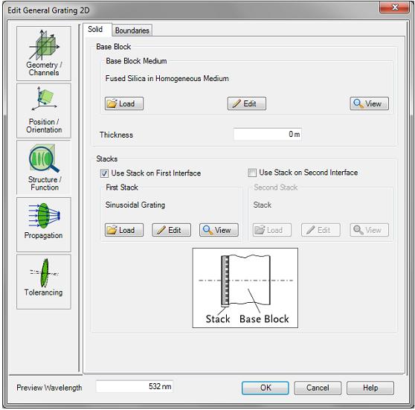Select the Solid tab
The height and width of the screenshot is (410, 415).
point(95,30)
